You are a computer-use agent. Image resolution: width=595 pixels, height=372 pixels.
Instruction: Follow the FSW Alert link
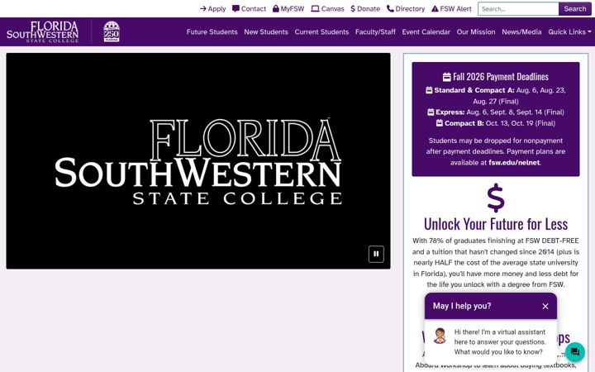click(x=451, y=9)
